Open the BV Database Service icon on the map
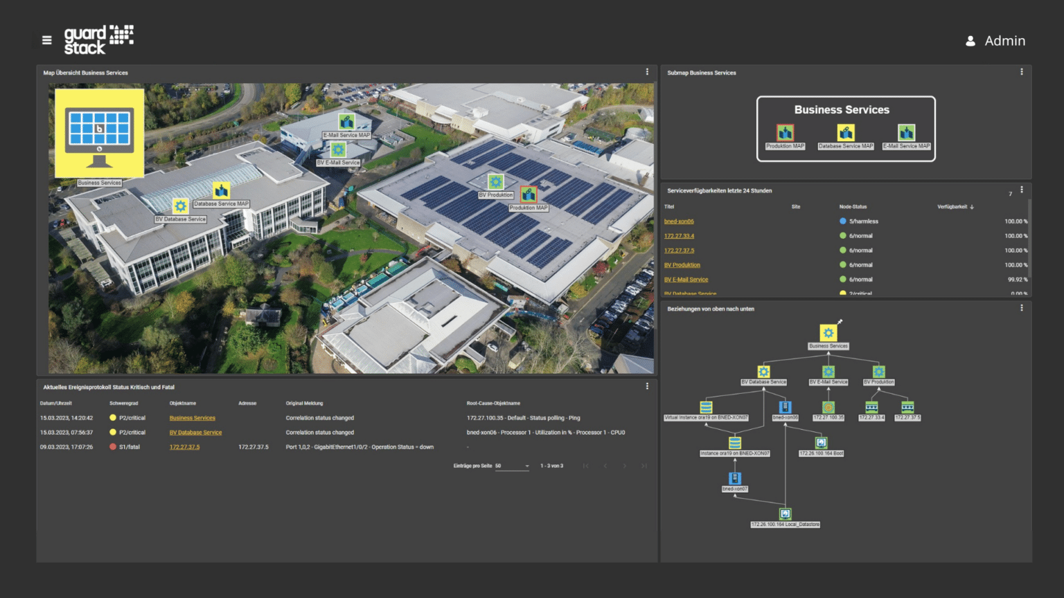This screenshot has height=598, width=1064. 180,206
